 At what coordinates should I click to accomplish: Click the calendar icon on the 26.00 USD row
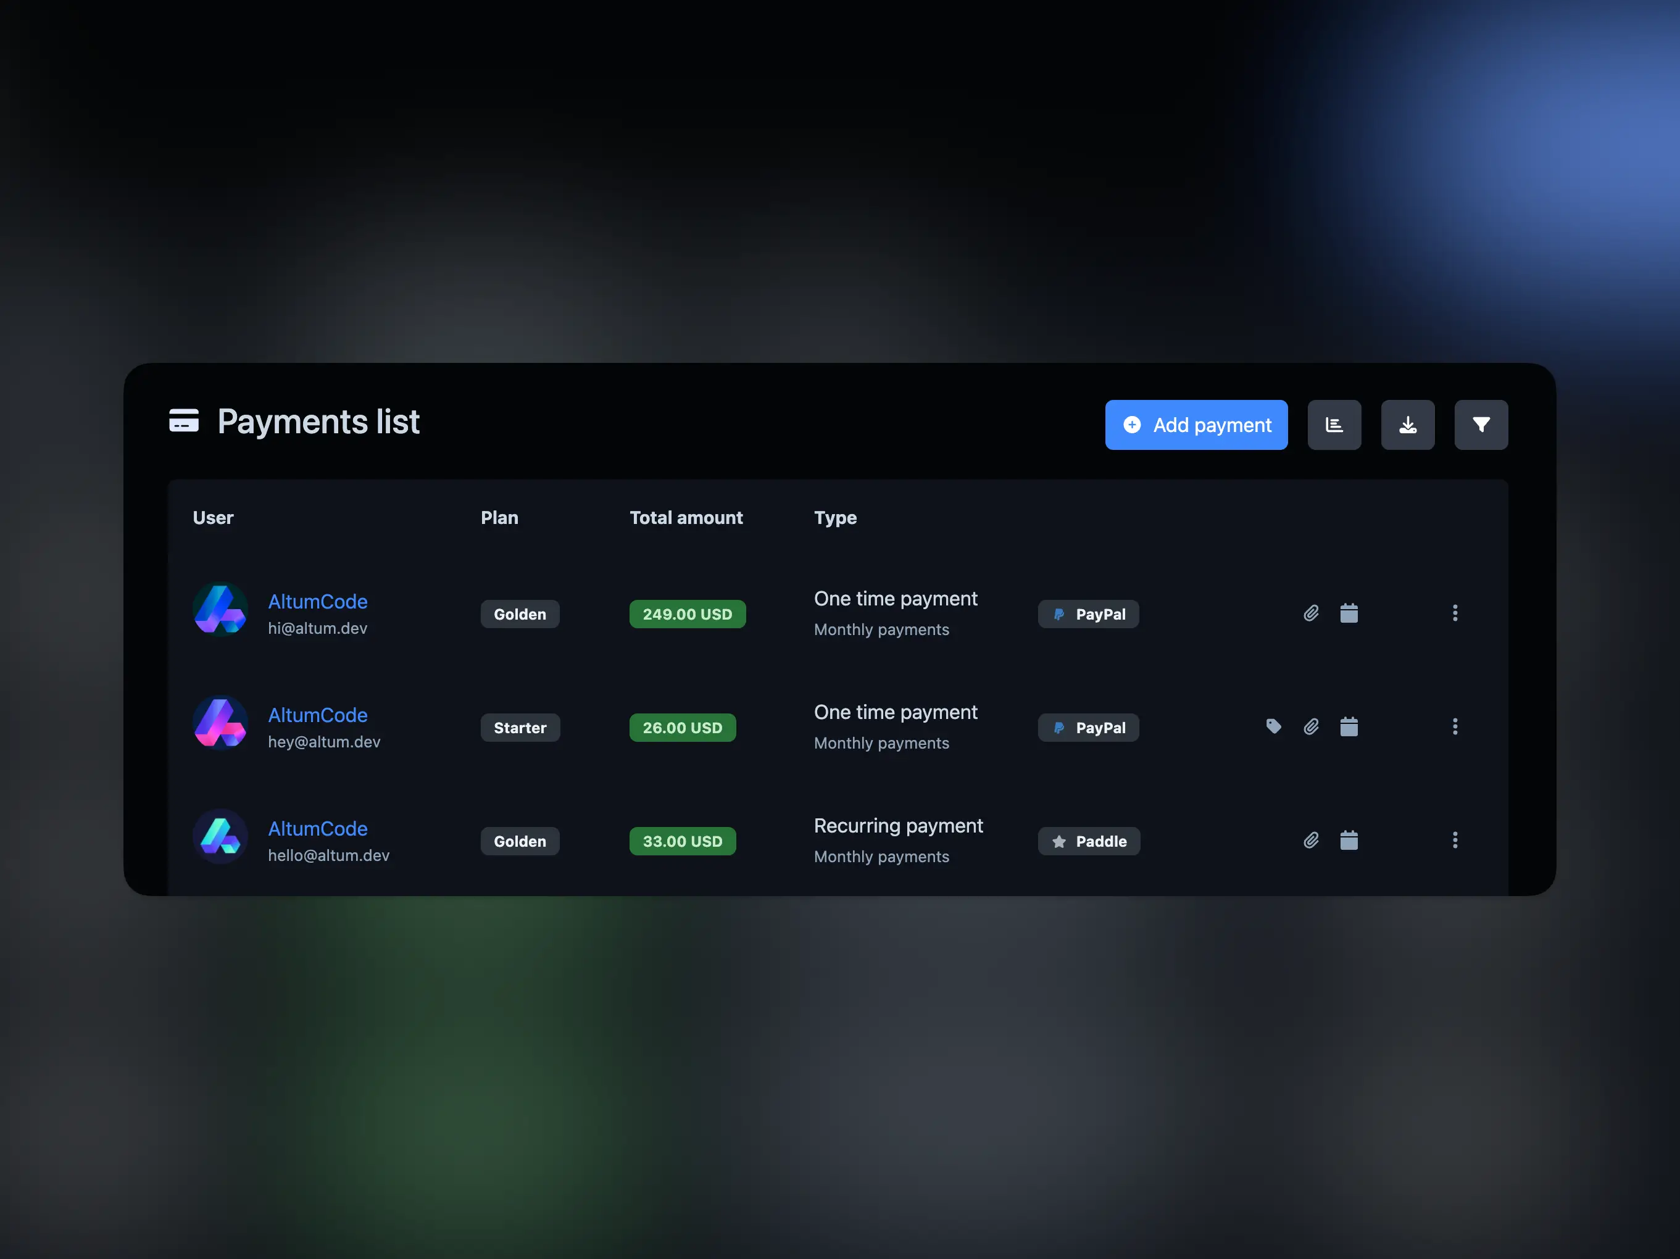coord(1349,726)
